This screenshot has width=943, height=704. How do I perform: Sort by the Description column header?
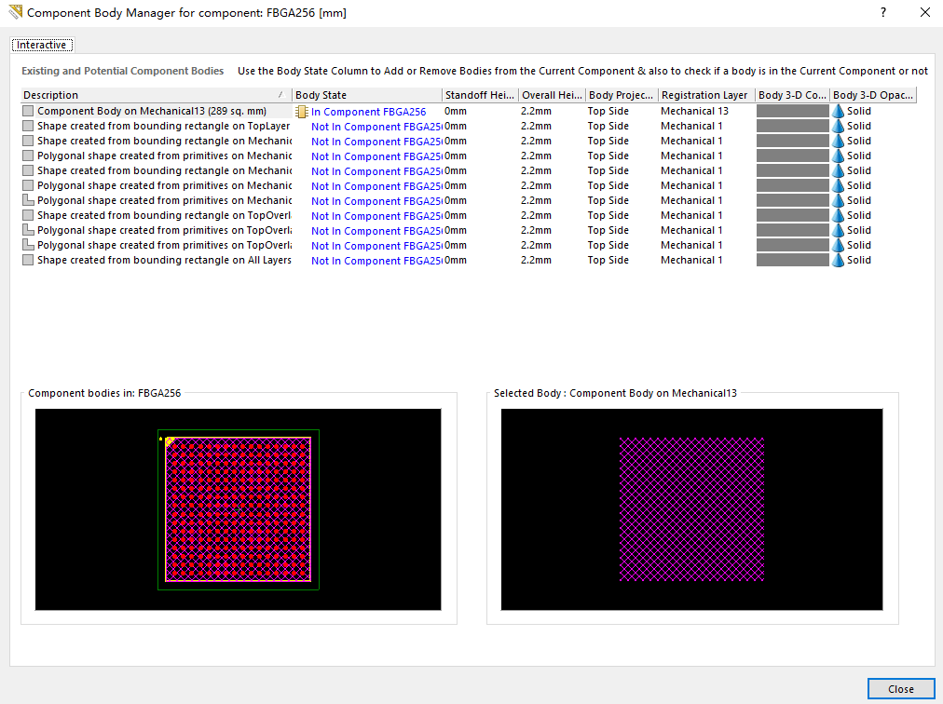149,95
